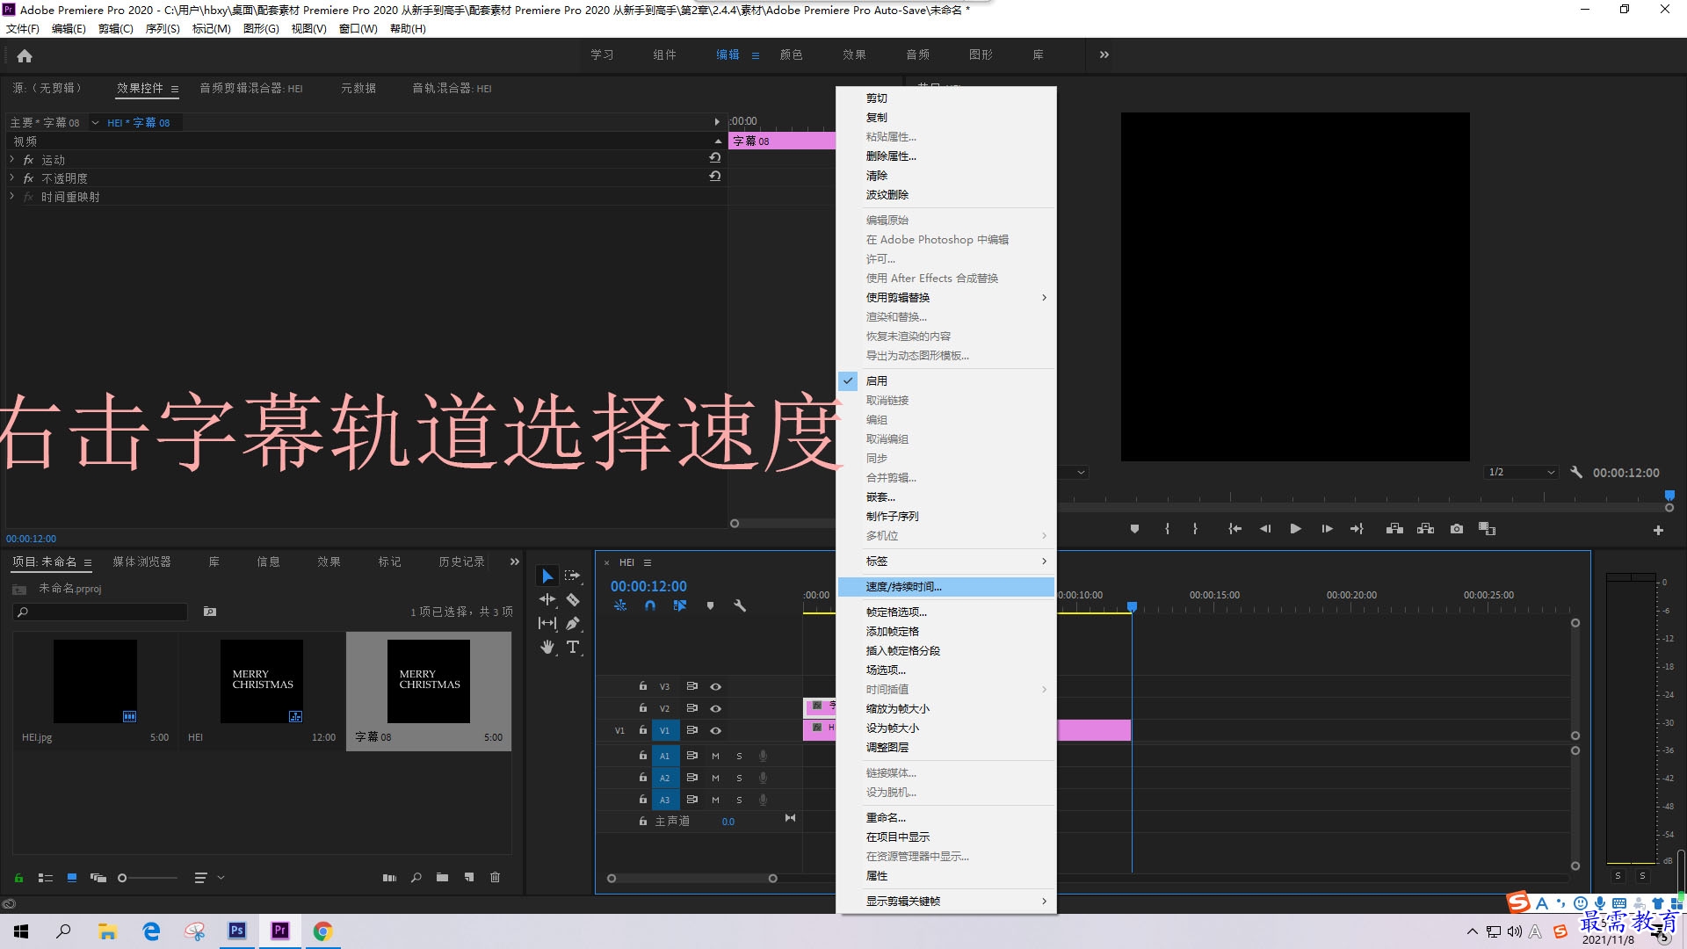Select the Ripple Edit tool
The image size is (1687, 949).
point(547,599)
